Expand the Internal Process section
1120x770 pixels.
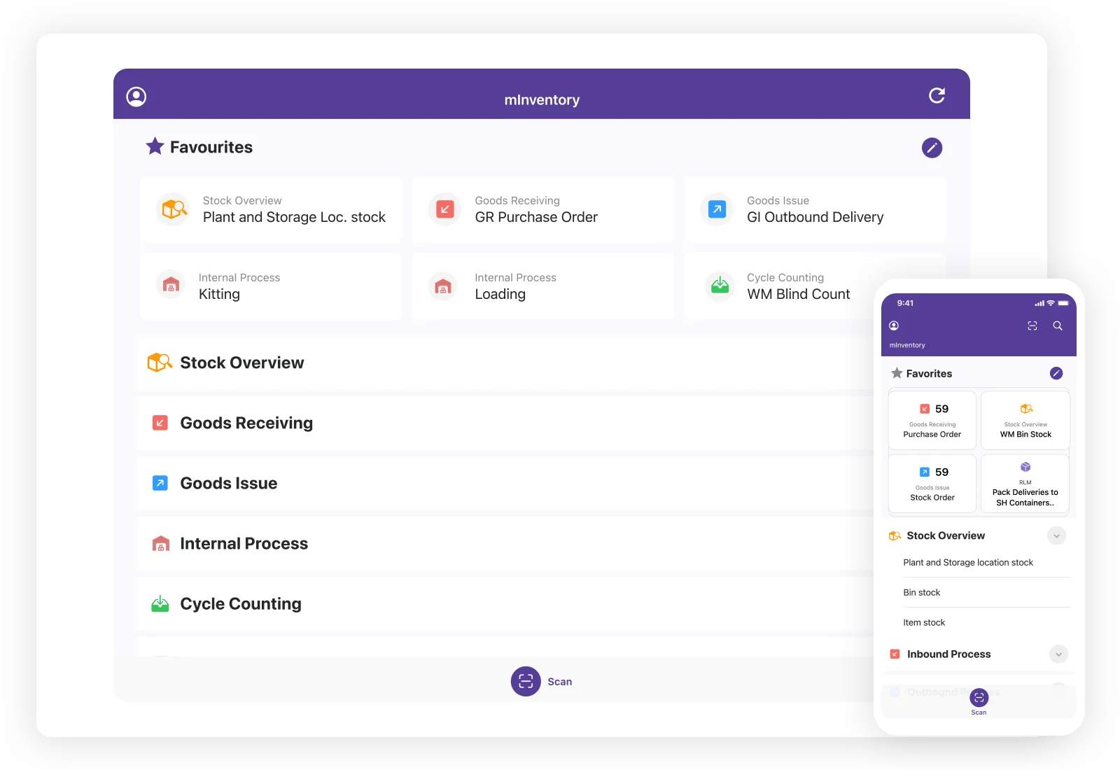[x=504, y=543]
